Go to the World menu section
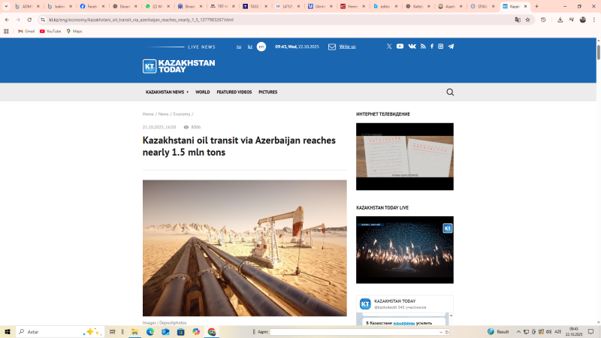 pyautogui.click(x=202, y=92)
